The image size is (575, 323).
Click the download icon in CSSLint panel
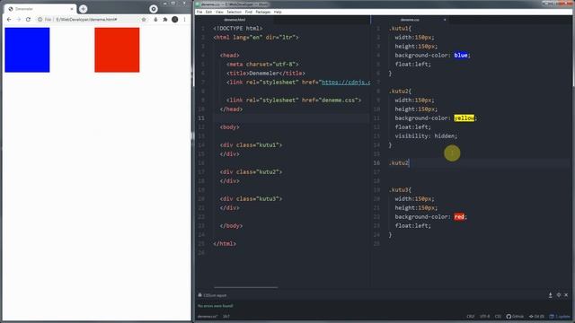coord(551,295)
